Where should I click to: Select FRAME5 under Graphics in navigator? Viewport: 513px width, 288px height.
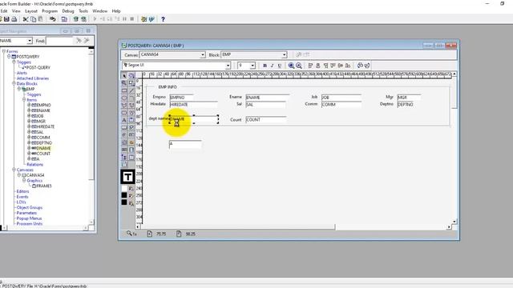coord(44,186)
